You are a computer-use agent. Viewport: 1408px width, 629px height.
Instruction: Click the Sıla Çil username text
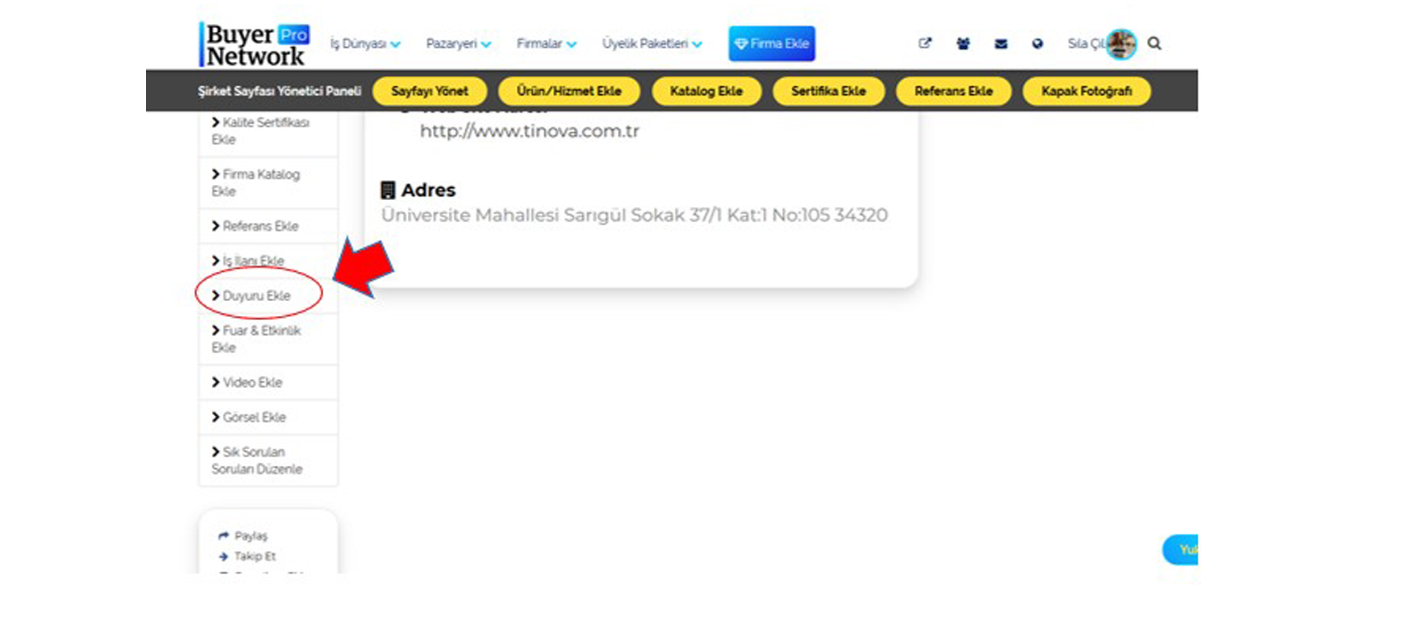[x=1086, y=44]
